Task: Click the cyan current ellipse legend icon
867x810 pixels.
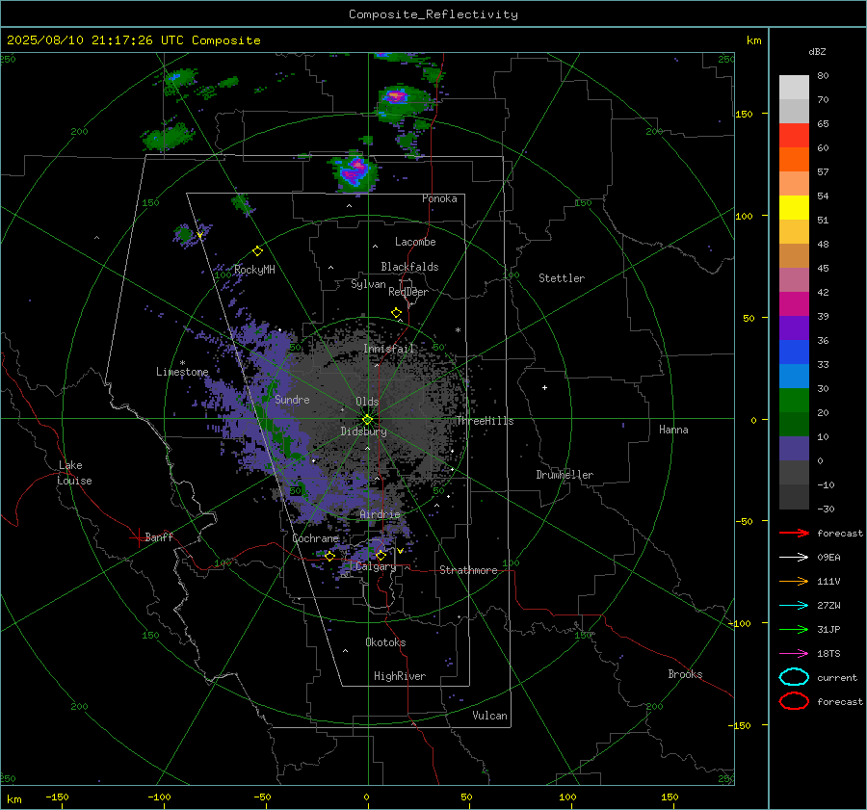Action: tap(794, 677)
